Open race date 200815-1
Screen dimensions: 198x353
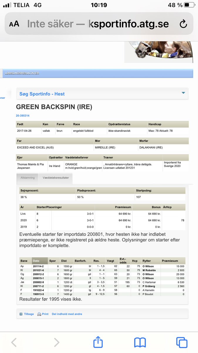[38, 278]
